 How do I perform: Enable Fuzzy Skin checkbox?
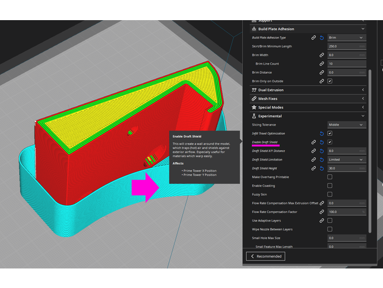330,194
